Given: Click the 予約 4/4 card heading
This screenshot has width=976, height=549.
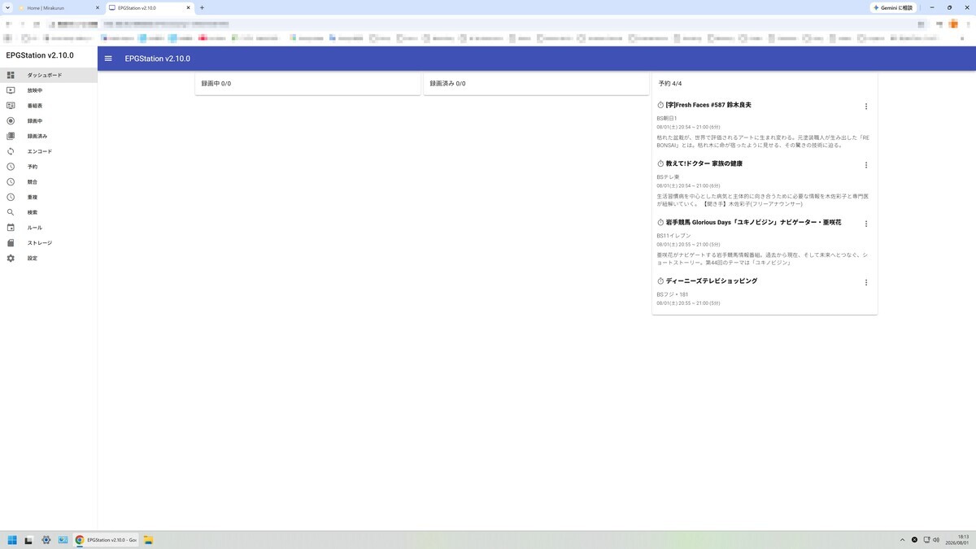Looking at the screenshot, I should coord(670,84).
